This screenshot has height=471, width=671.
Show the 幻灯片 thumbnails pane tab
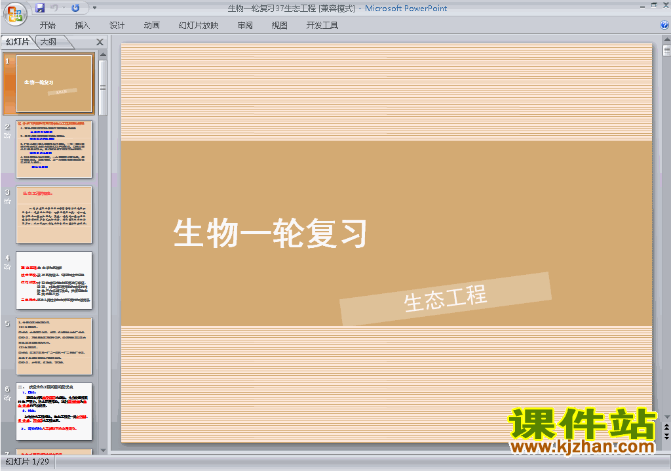[x=18, y=41]
